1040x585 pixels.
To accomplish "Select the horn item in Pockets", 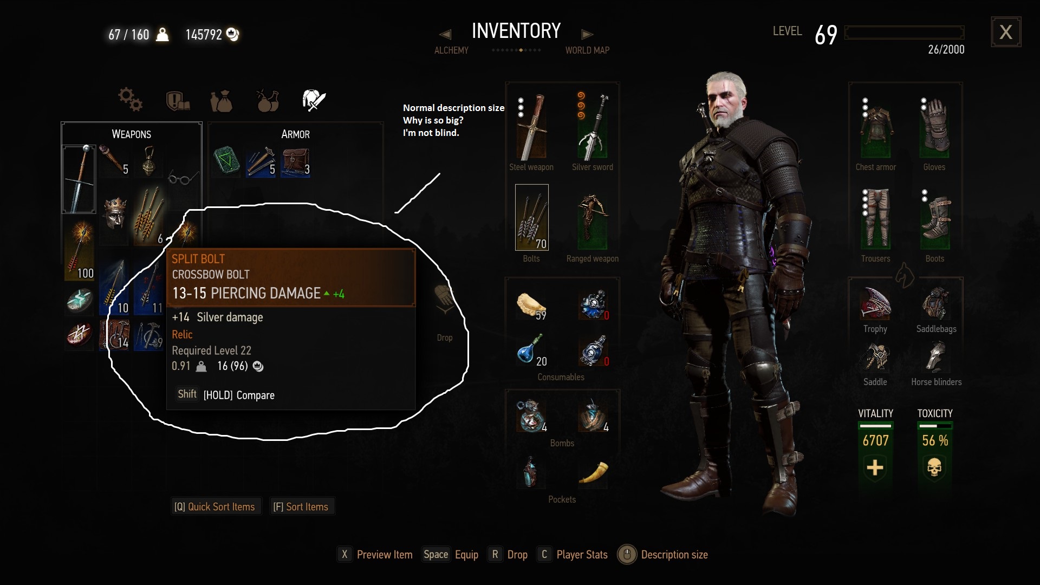I will click(x=593, y=472).
